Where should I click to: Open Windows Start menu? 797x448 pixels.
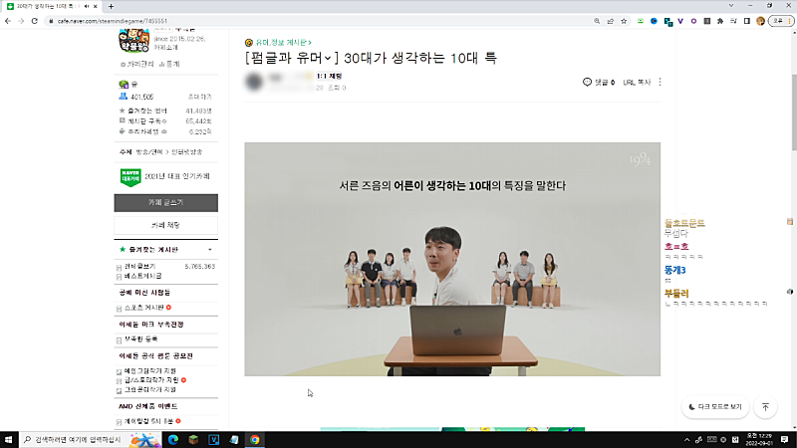(x=8, y=439)
